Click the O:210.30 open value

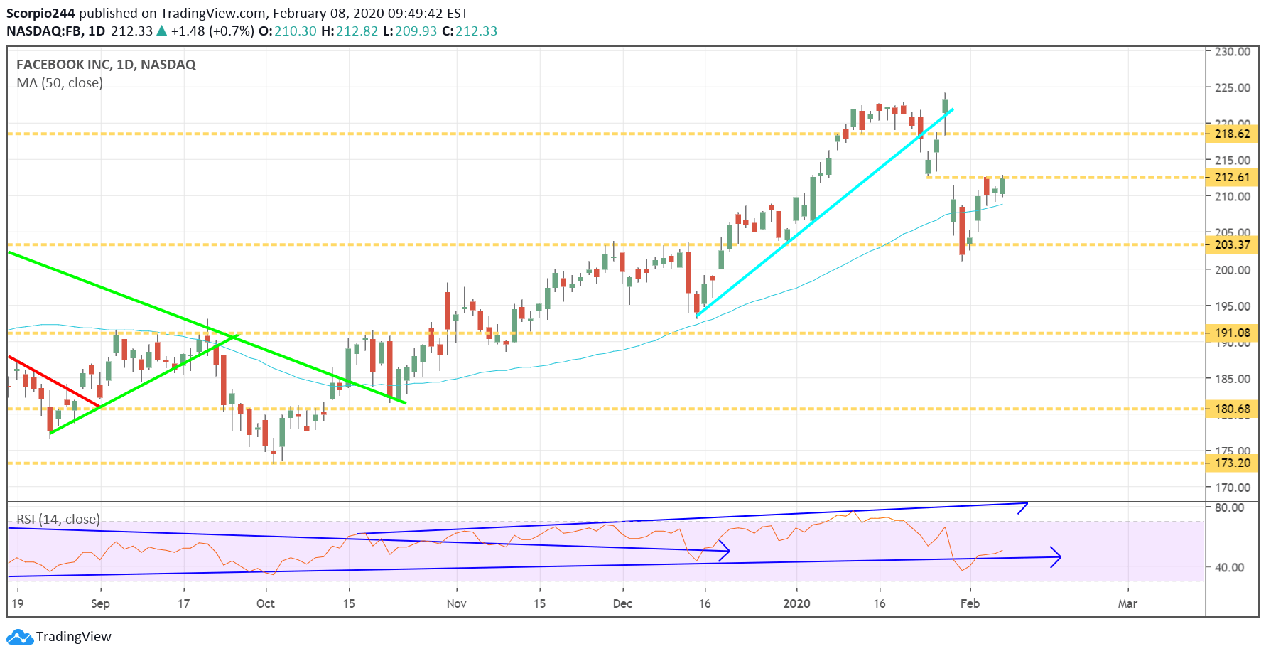click(x=287, y=31)
